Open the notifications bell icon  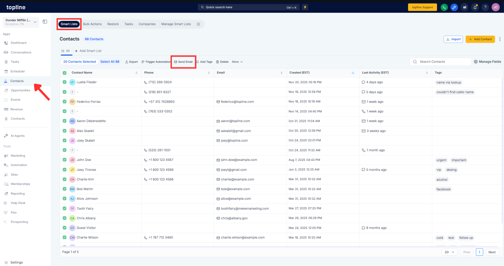point(475,7)
